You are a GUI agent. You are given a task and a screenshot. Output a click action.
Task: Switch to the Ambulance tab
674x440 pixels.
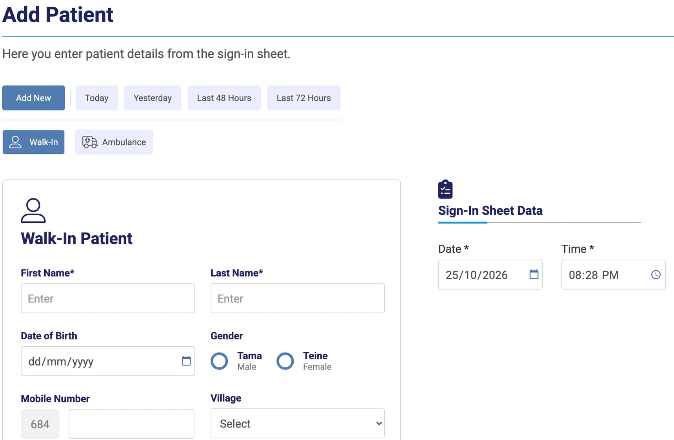coord(114,142)
